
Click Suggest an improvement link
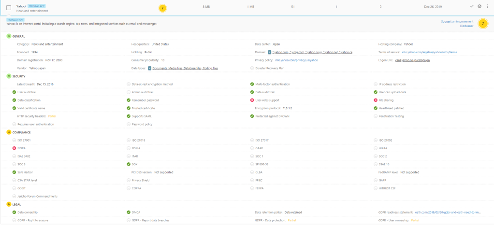457,22
